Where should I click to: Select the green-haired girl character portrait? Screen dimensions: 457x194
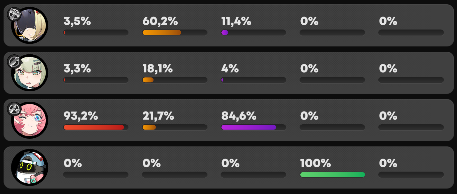[x=30, y=73]
